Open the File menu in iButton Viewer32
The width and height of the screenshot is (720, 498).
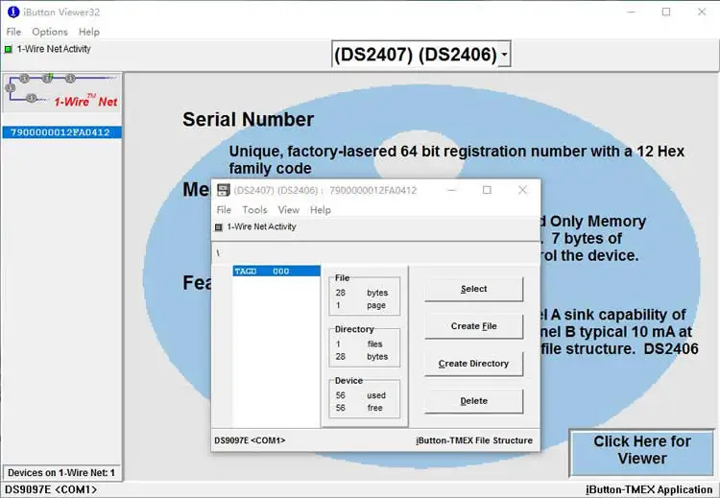click(x=13, y=32)
